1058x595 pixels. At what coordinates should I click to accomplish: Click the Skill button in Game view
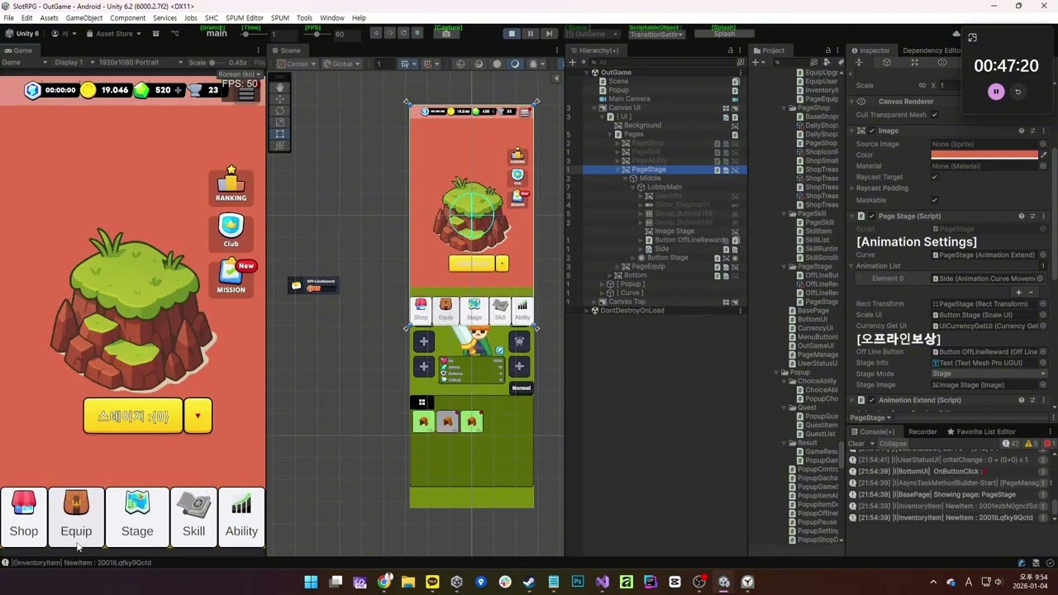(193, 516)
